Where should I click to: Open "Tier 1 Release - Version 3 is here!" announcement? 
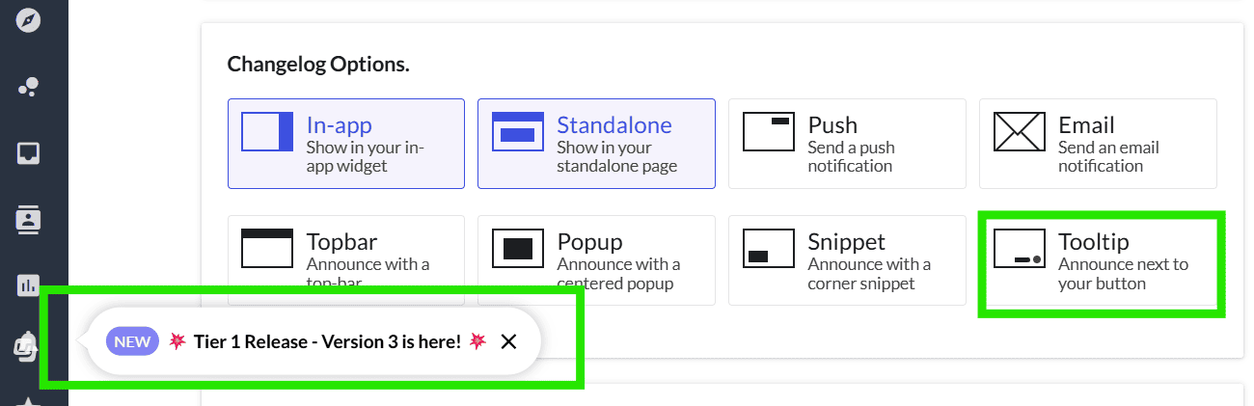pos(327,341)
